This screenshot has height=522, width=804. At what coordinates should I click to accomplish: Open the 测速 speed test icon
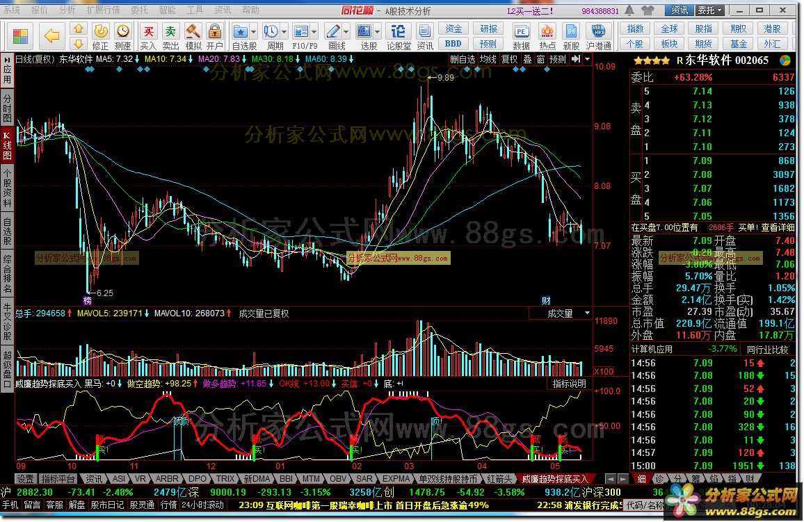122,37
